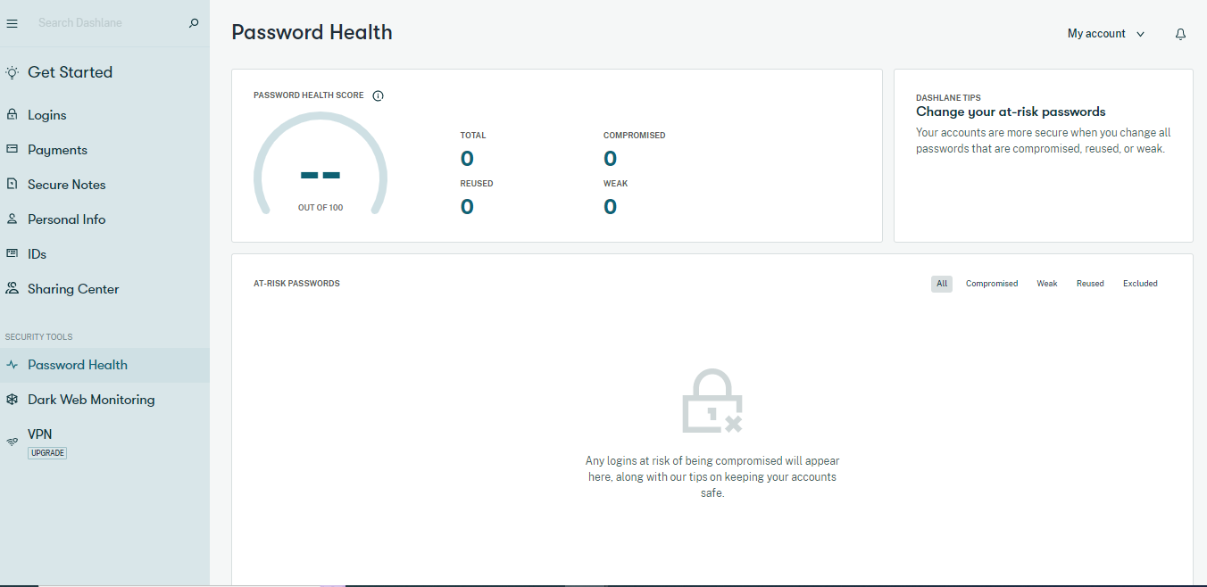
Task: Toggle the hamburger sidebar menu icon
Action: tap(12, 23)
